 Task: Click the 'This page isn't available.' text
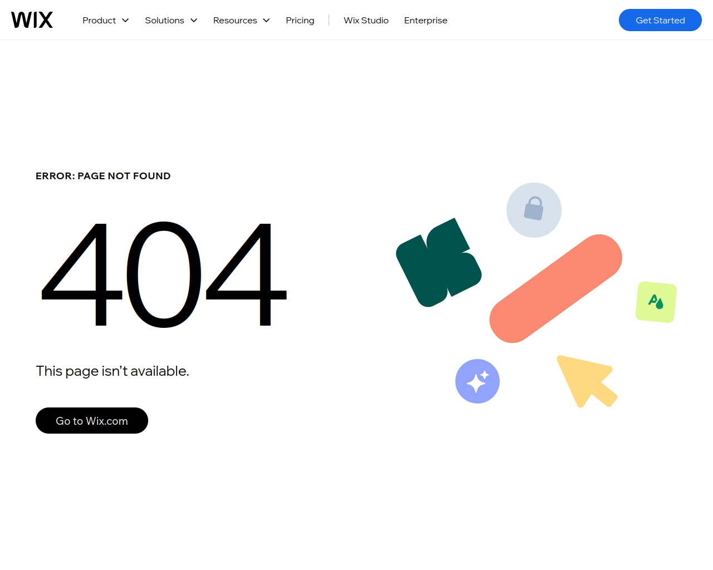click(x=113, y=371)
